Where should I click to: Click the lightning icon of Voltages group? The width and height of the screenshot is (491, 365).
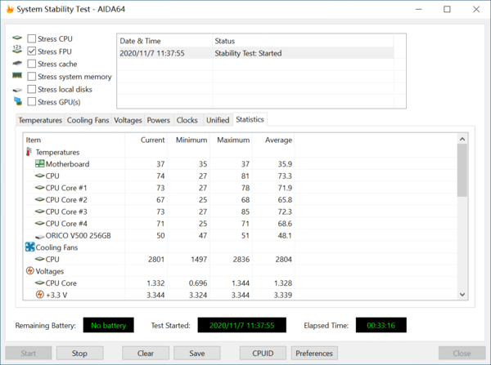pyautogui.click(x=30, y=270)
